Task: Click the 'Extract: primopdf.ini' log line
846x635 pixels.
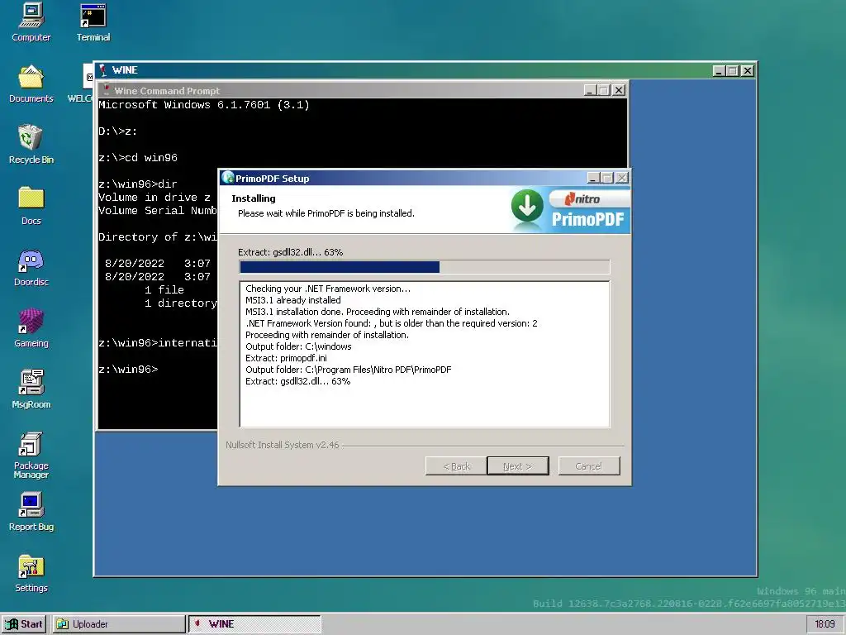Action: click(286, 358)
